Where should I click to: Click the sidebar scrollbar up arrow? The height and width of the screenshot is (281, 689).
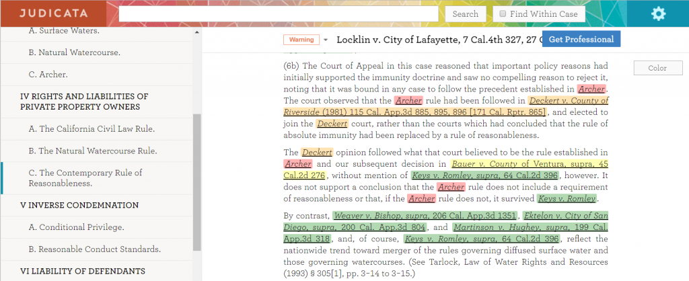196,32
